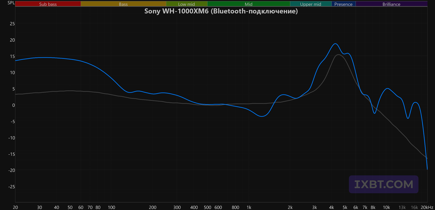Click the -15 dB axis value
This screenshot has height=210, width=435.
click(11, 154)
